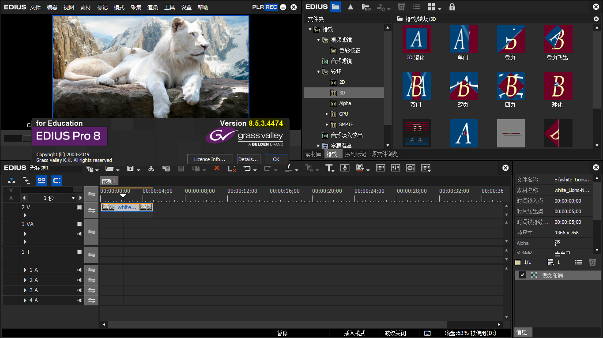Viewport: 603px width, 338px height.
Task: Toggle the REC indicator in preview window
Action: pyautogui.click(x=271, y=7)
